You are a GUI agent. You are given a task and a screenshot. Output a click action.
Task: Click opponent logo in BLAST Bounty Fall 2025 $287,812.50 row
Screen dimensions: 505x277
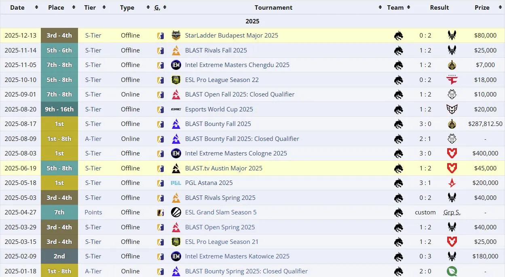click(452, 124)
